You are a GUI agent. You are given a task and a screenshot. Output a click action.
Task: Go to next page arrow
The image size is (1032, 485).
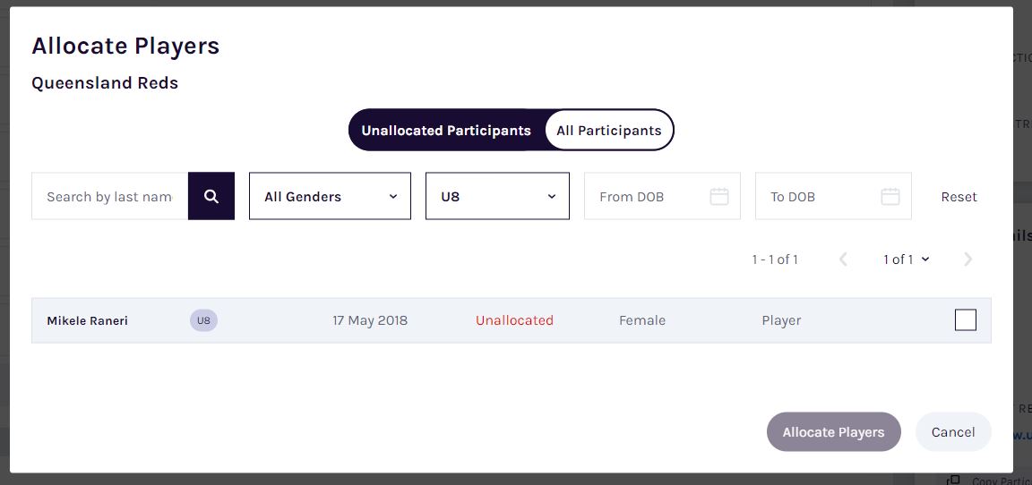(x=967, y=259)
